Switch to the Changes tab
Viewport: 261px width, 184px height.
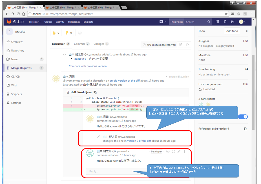pos(101,44)
